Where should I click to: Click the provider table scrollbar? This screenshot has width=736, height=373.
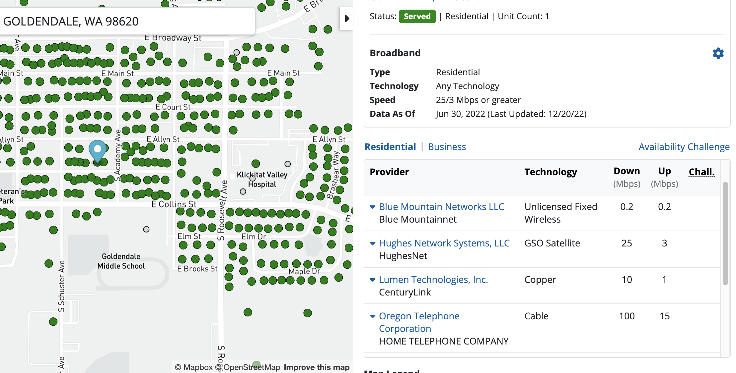pyautogui.click(x=725, y=233)
